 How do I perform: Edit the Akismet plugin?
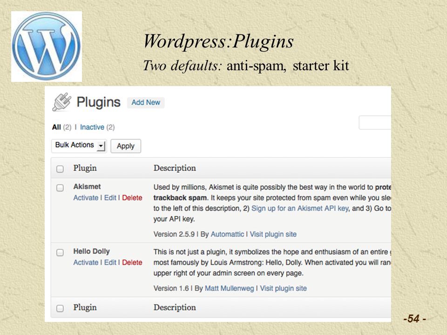click(110, 198)
